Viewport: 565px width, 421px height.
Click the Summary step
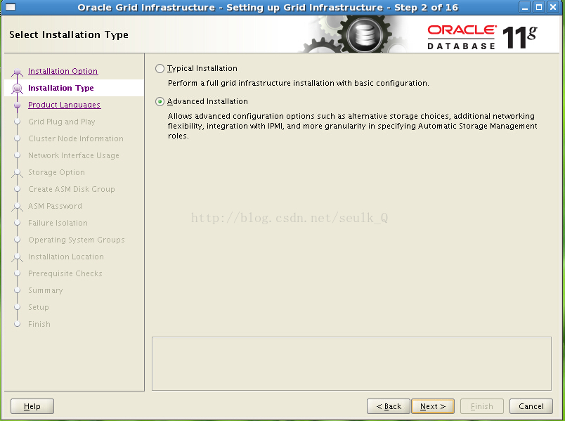click(46, 290)
